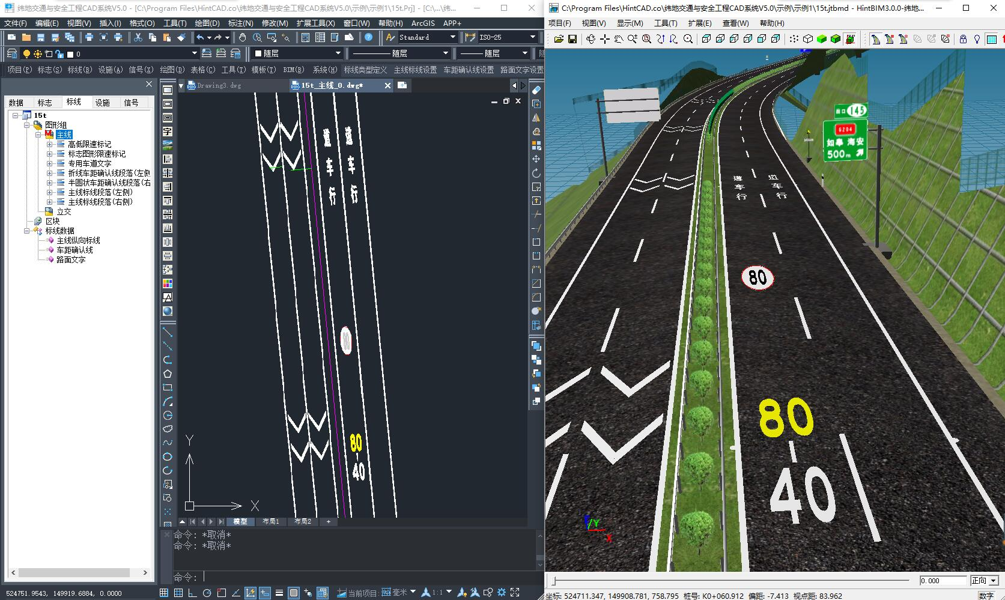Select the move tool in modify toolbar

[x=536, y=159]
